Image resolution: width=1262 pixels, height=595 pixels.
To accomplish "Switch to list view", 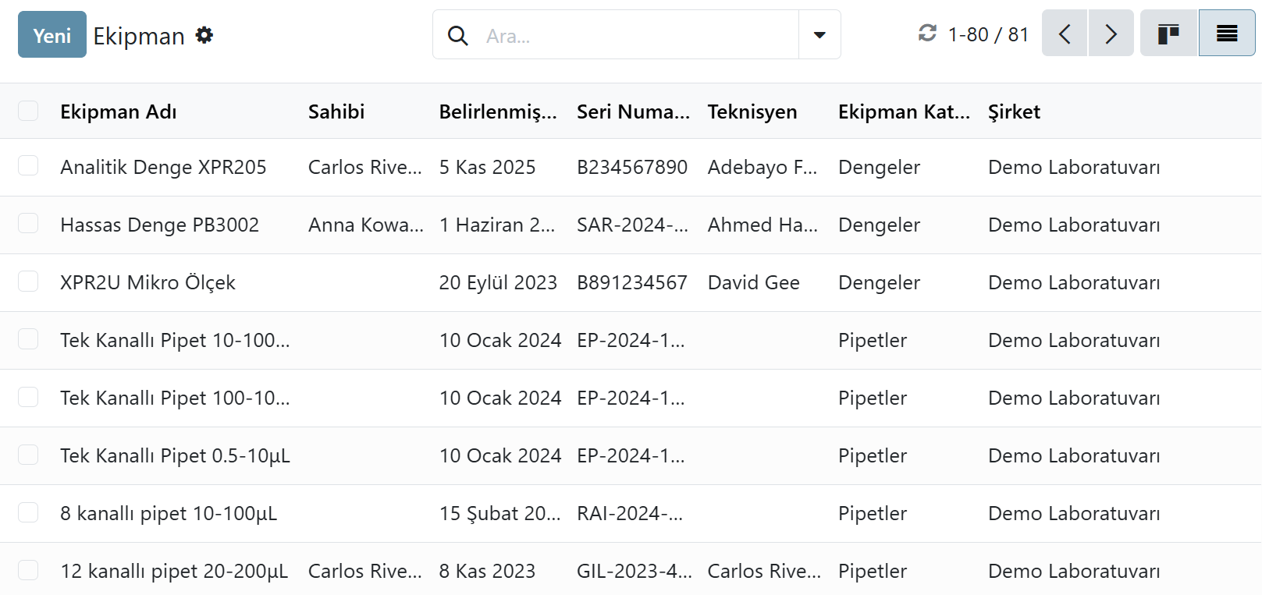I will 1226,34.
